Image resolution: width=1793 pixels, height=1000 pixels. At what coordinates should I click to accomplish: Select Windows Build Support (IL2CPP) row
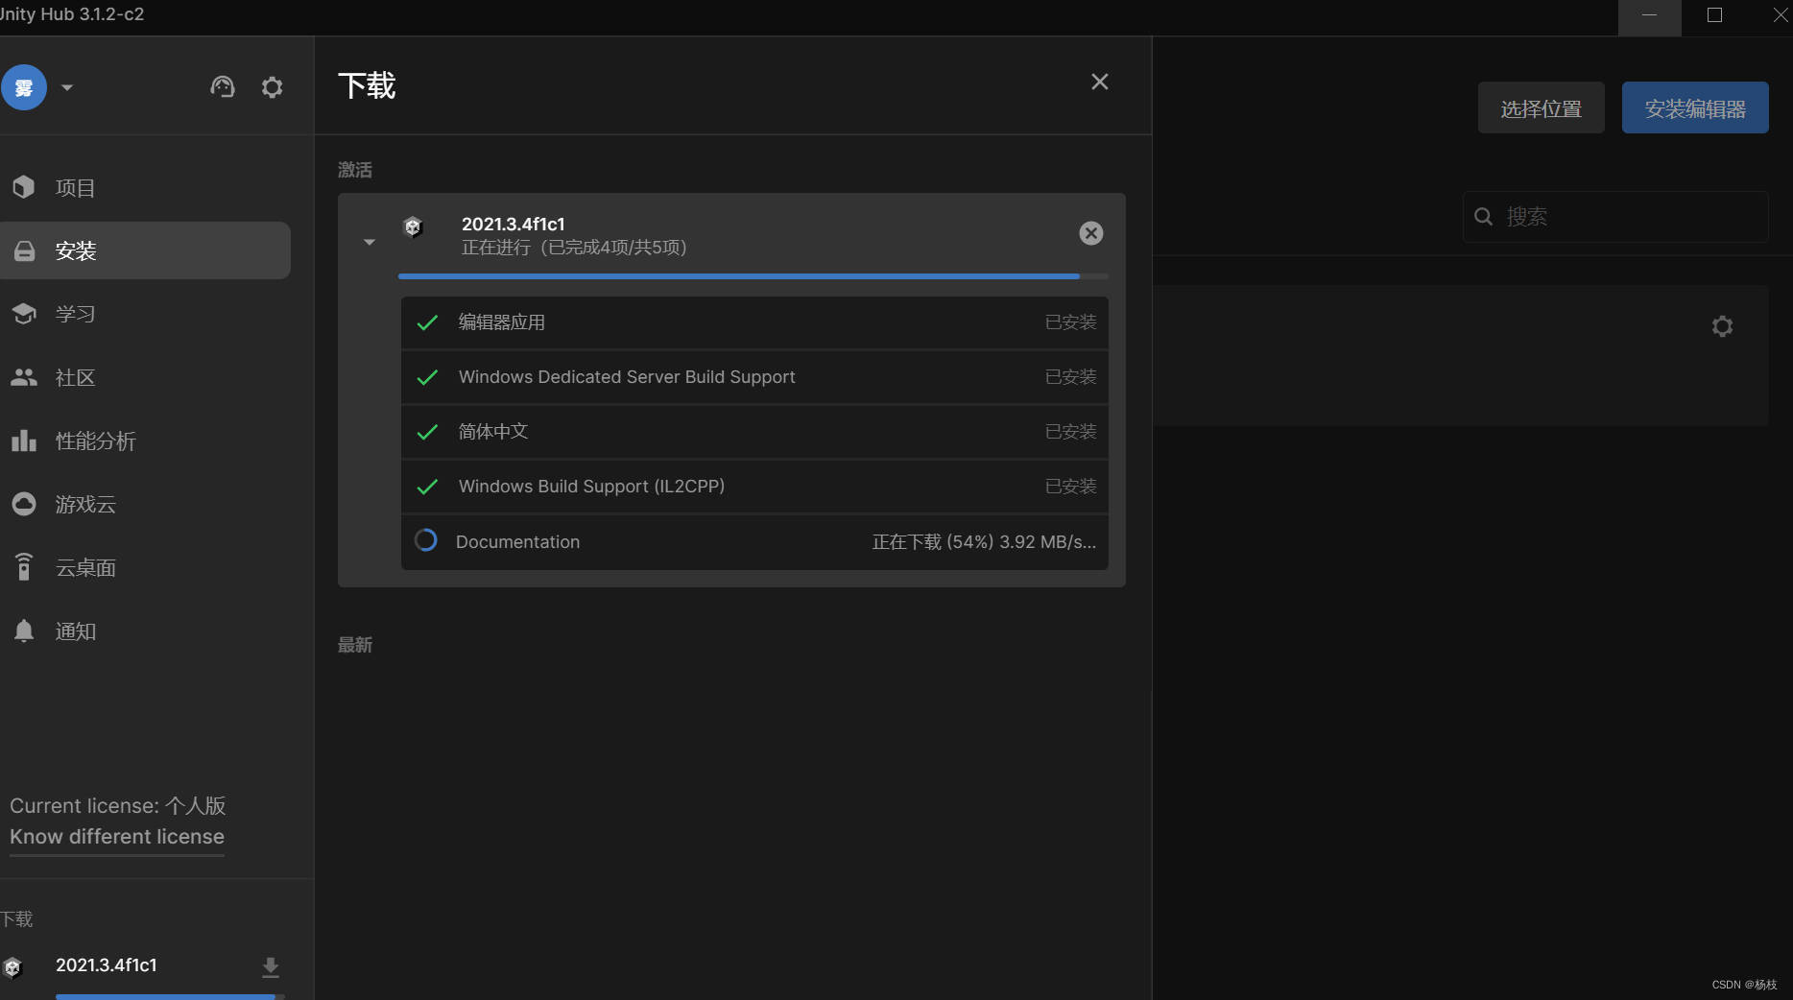(x=754, y=487)
